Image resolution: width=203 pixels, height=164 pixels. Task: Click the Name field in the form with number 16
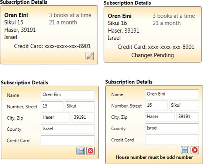coord(172,94)
